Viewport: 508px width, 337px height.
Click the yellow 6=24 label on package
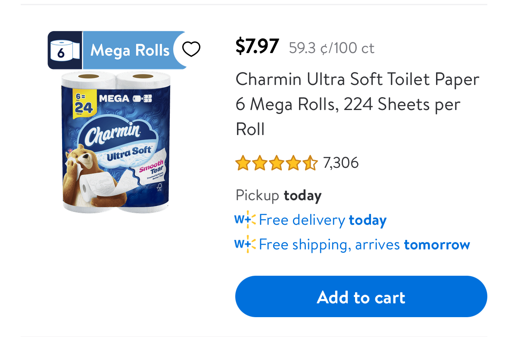click(x=84, y=104)
